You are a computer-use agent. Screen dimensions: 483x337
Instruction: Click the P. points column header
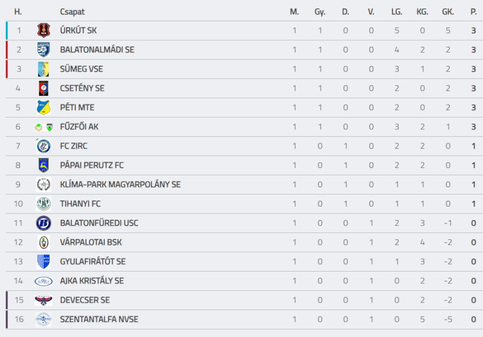473,12
